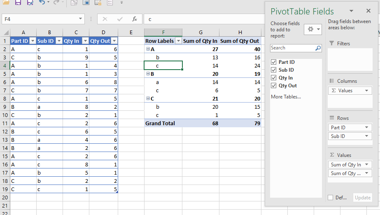Toggle the Defer Layout Update checkbox

click(x=330, y=198)
